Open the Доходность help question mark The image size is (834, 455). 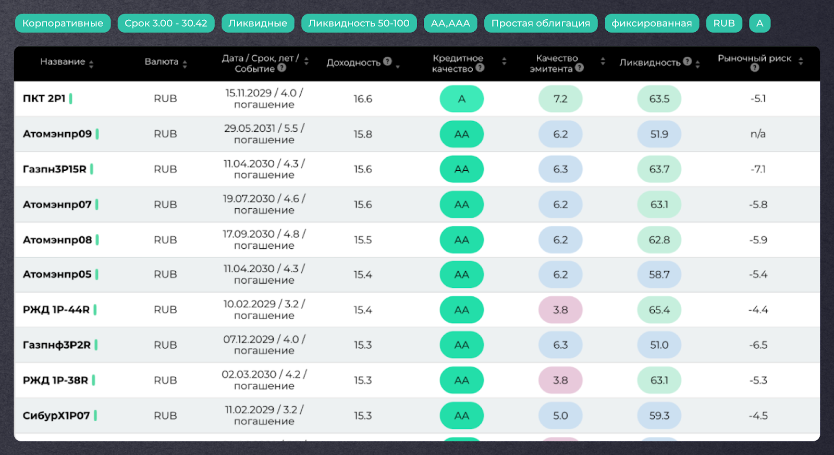tap(387, 61)
